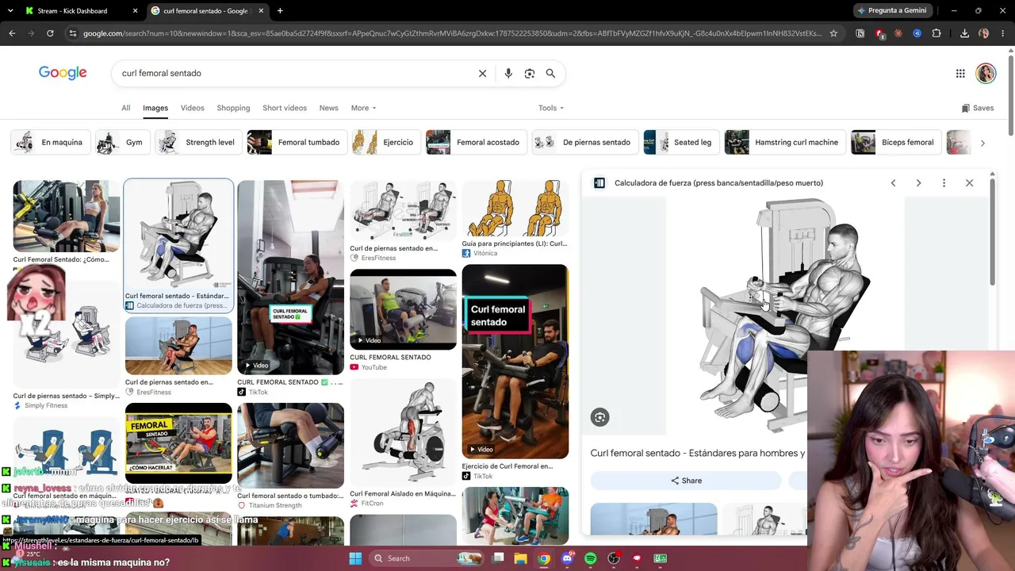The image size is (1015, 571).
Task: Start a voice search with the microphone
Action: [508, 73]
